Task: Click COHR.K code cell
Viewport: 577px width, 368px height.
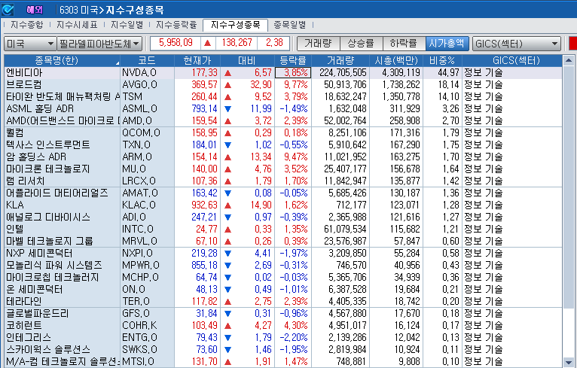Action: 147,326
